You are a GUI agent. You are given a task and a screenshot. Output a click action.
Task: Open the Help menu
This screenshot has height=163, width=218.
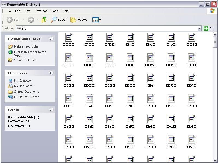65,11
